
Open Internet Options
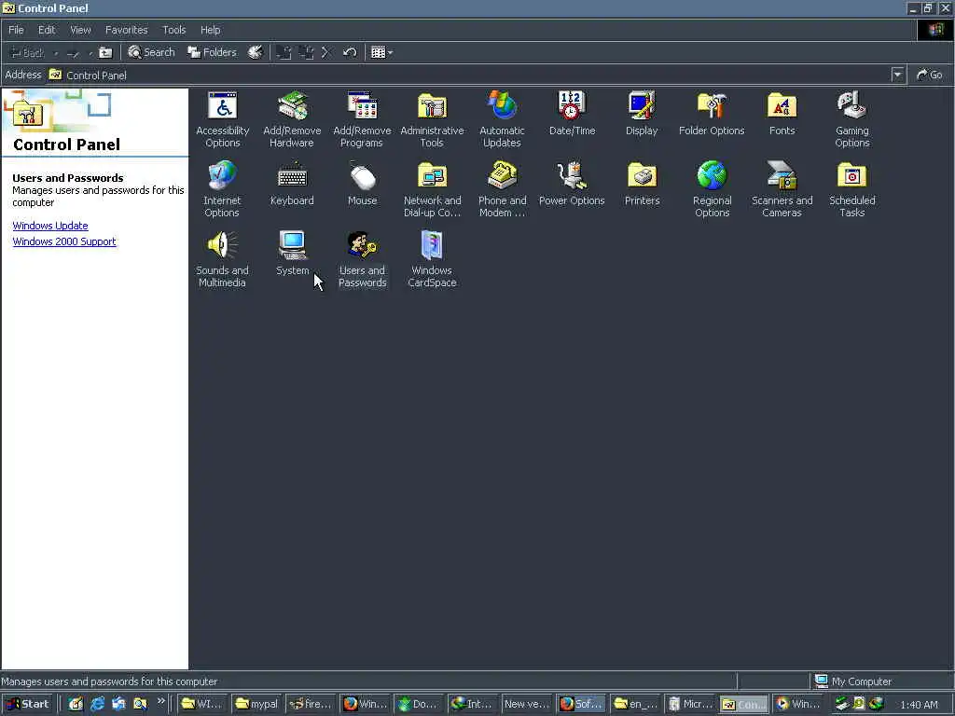click(x=222, y=189)
